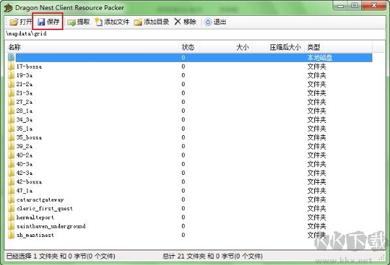The height and width of the screenshot is (265, 390).
Task: Click the 提取 (Extract) toolbar icon
Action: click(x=71, y=22)
